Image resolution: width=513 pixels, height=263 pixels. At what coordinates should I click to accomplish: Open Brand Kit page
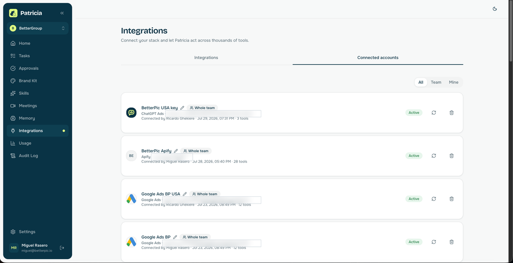38,80
